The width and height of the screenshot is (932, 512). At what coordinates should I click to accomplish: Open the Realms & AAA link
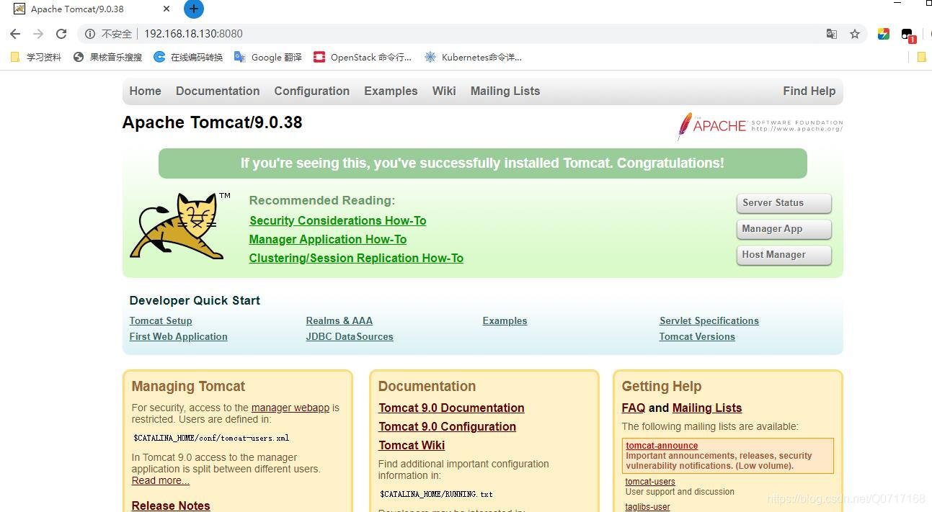click(x=339, y=320)
